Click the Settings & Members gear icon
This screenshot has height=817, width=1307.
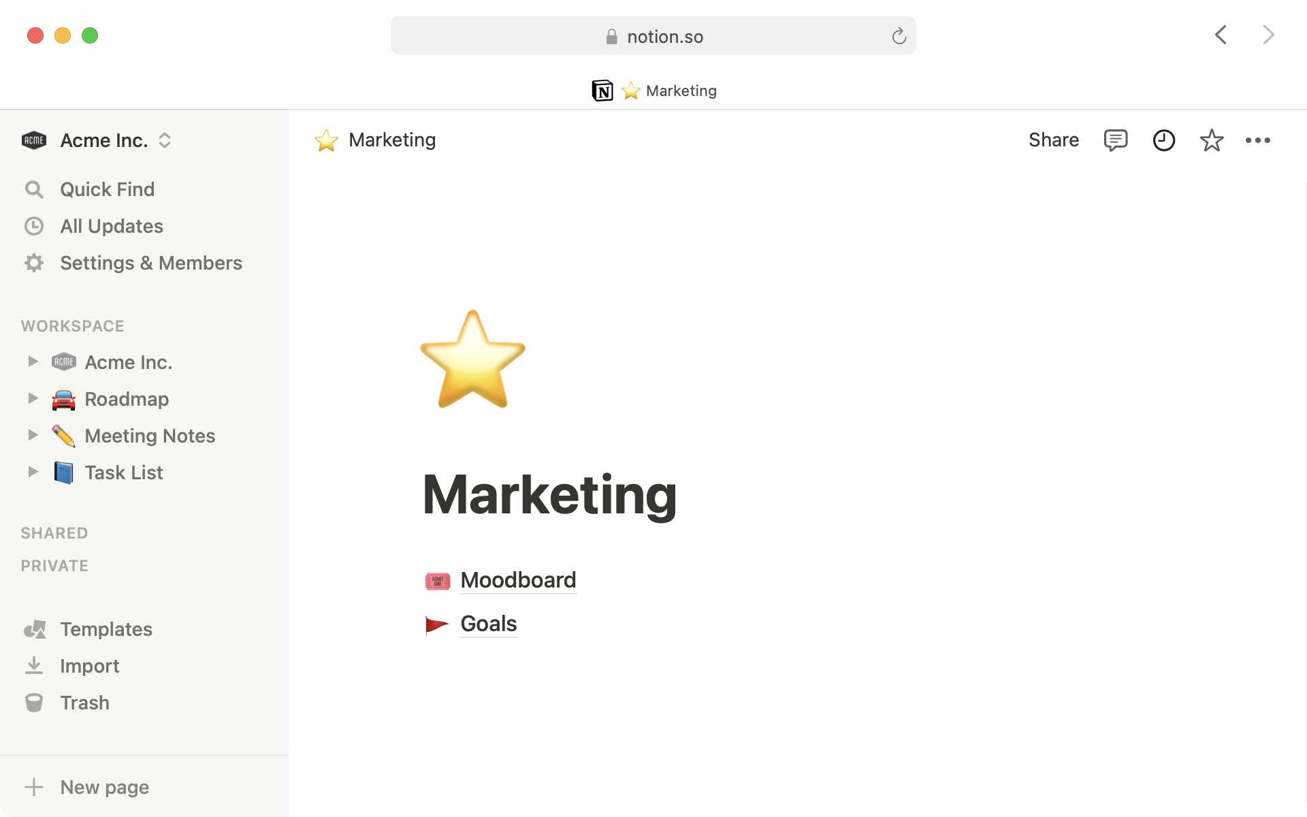click(34, 261)
